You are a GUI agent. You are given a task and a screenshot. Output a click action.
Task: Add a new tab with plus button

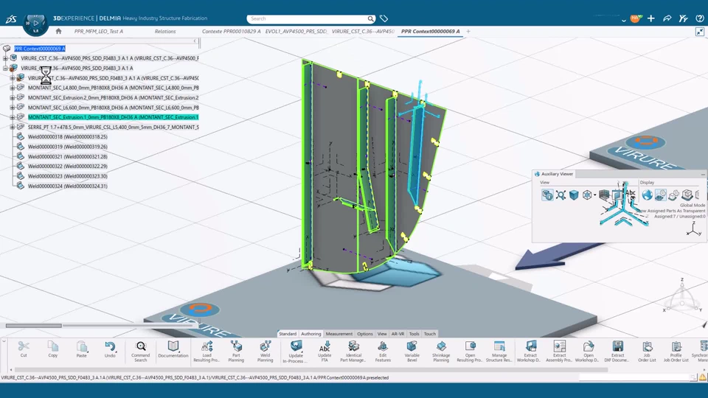(x=468, y=31)
